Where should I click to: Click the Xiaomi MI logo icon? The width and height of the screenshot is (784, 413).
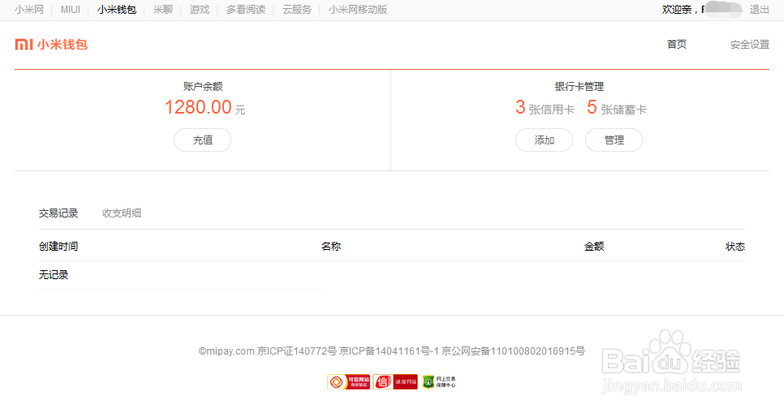(24, 45)
